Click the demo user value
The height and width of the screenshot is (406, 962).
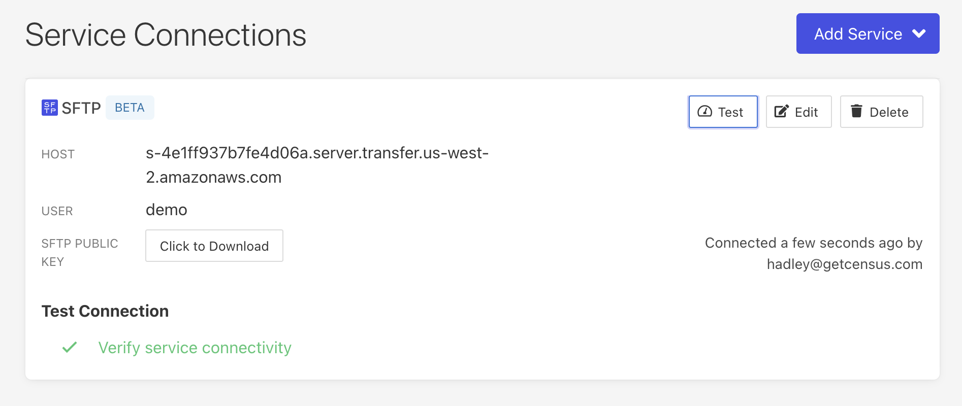167,210
